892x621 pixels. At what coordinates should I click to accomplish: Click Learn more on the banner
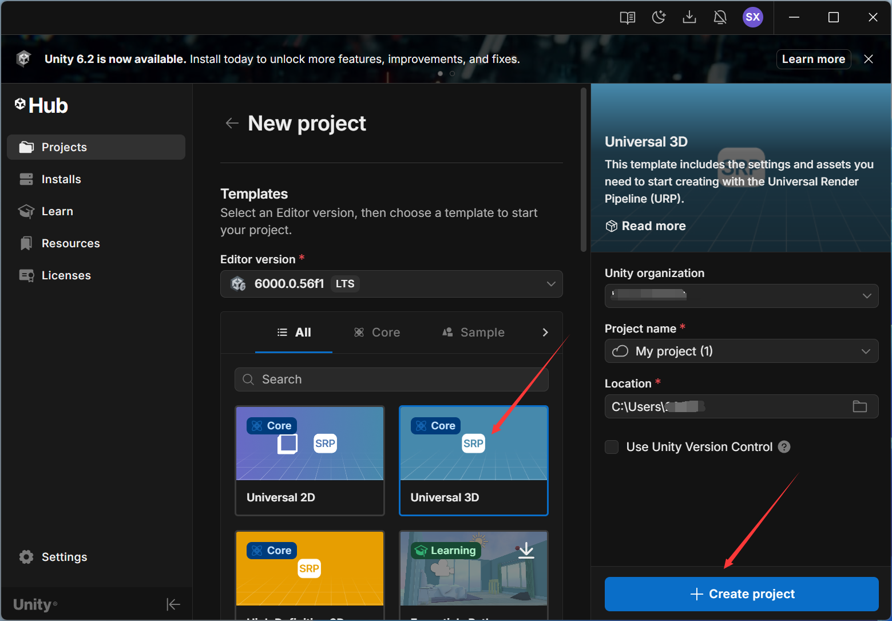point(814,59)
